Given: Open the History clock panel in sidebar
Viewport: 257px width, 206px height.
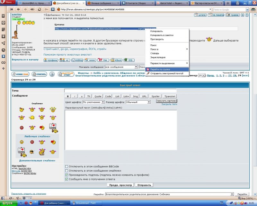Looking at the screenshot, I should click(3, 50).
